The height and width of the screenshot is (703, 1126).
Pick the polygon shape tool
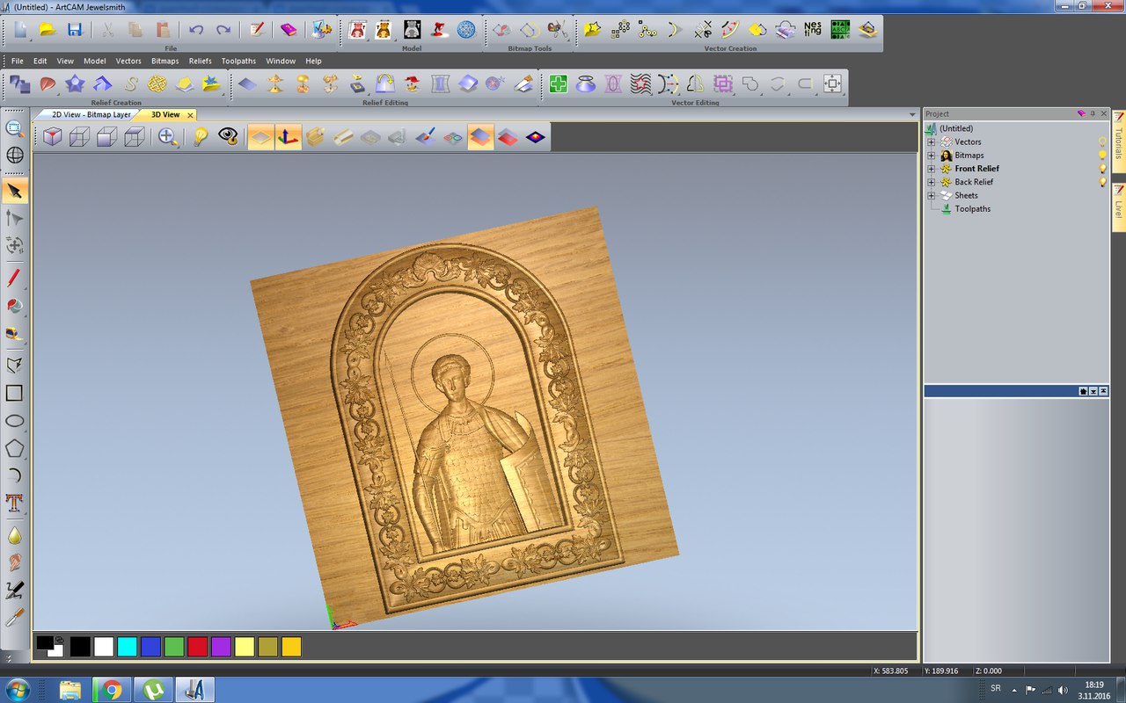click(x=14, y=448)
